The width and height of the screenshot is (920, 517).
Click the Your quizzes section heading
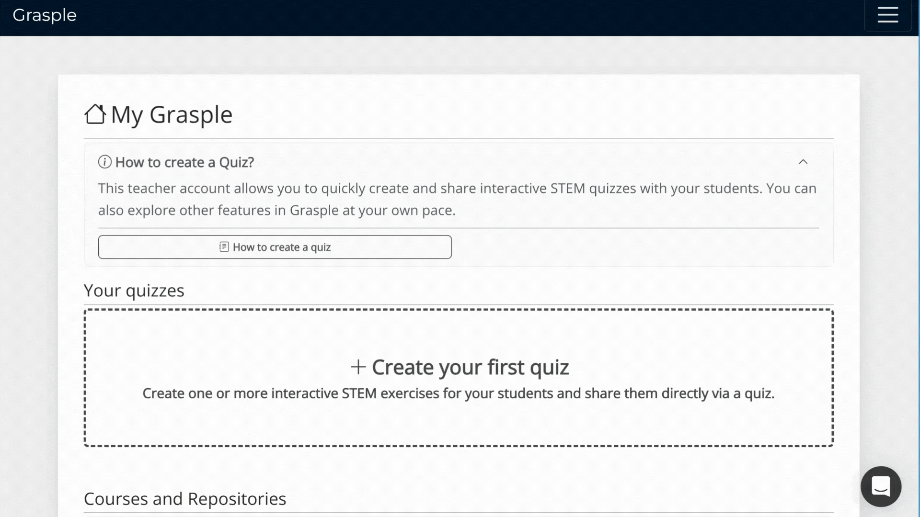[134, 290]
